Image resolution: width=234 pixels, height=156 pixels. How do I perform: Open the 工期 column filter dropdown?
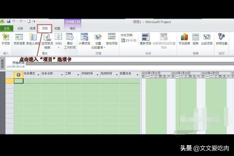[x=78, y=74]
